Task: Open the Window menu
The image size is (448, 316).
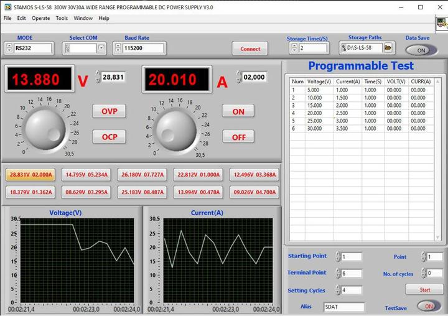Action: 83,18
